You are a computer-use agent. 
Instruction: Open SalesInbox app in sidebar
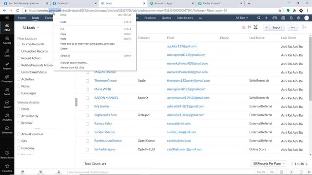click(7, 130)
